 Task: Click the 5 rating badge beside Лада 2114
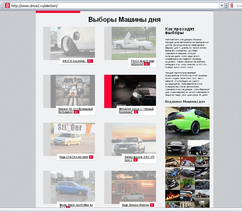point(91,157)
